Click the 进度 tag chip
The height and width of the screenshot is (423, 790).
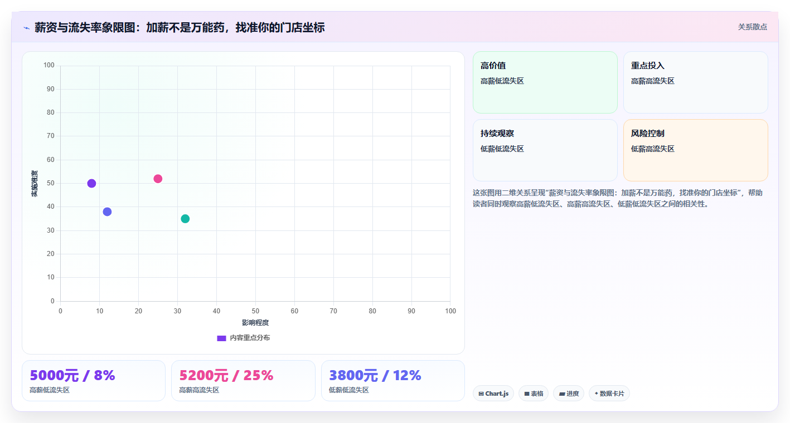click(x=569, y=394)
